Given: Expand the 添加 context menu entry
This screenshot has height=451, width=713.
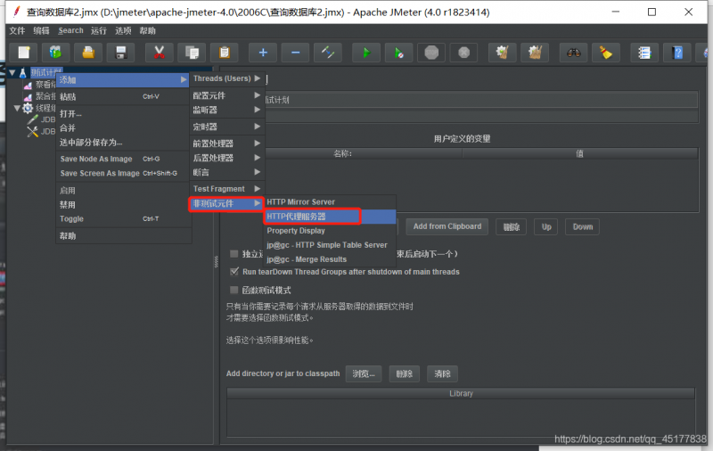Looking at the screenshot, I should coord(123,80).
